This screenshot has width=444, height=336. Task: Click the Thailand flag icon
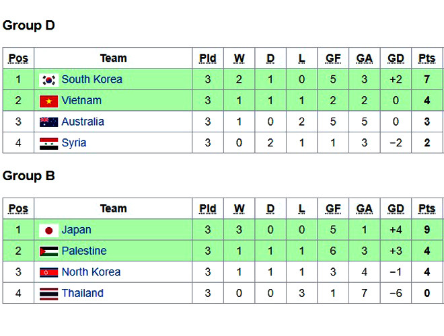(x=48, y=294)
